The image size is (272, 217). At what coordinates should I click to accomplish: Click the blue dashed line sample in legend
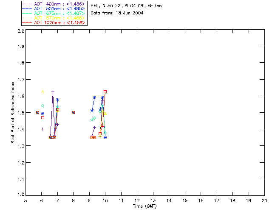tap(27, 8)
